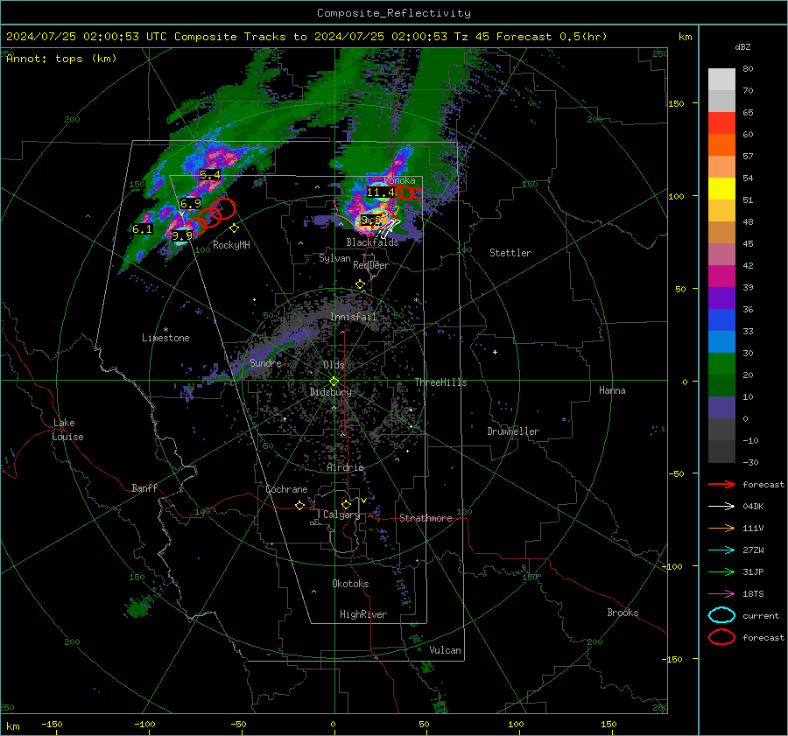The height and width of the screenshot is (736, 788).
Task: Click the yellow radar-site diamond near Didsbury
Action: (334, 382)
